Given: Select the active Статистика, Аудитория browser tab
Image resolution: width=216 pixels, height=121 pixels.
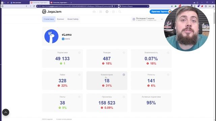Looking at the screenshot, I should tap(39, 3).
